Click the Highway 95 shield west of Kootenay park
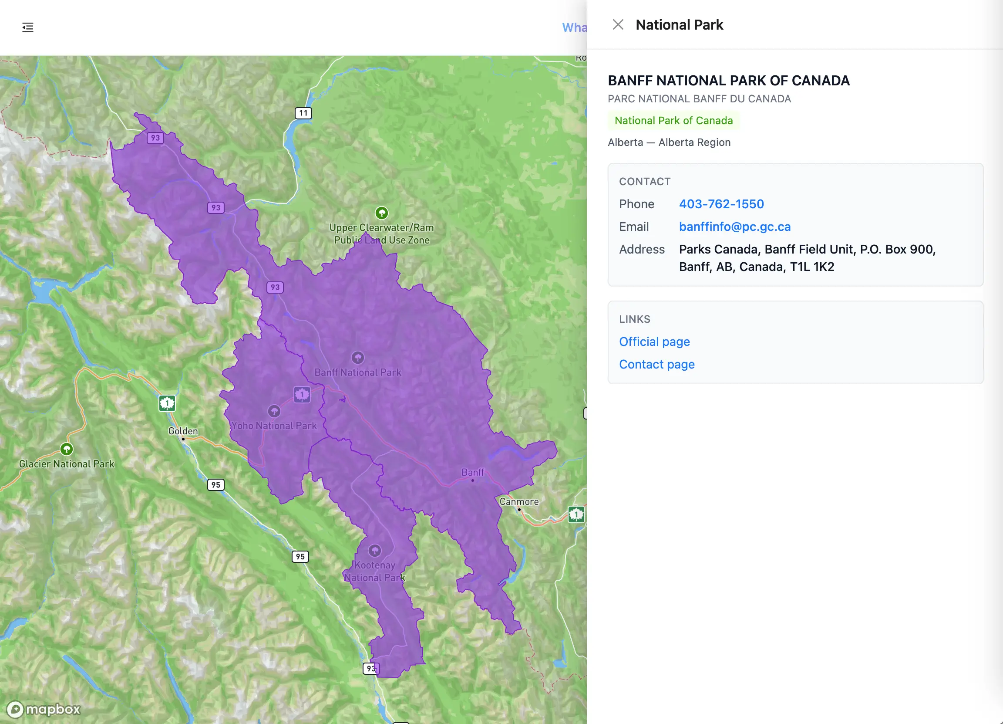This screenshot has height=724, width=1003. point(300,556)
